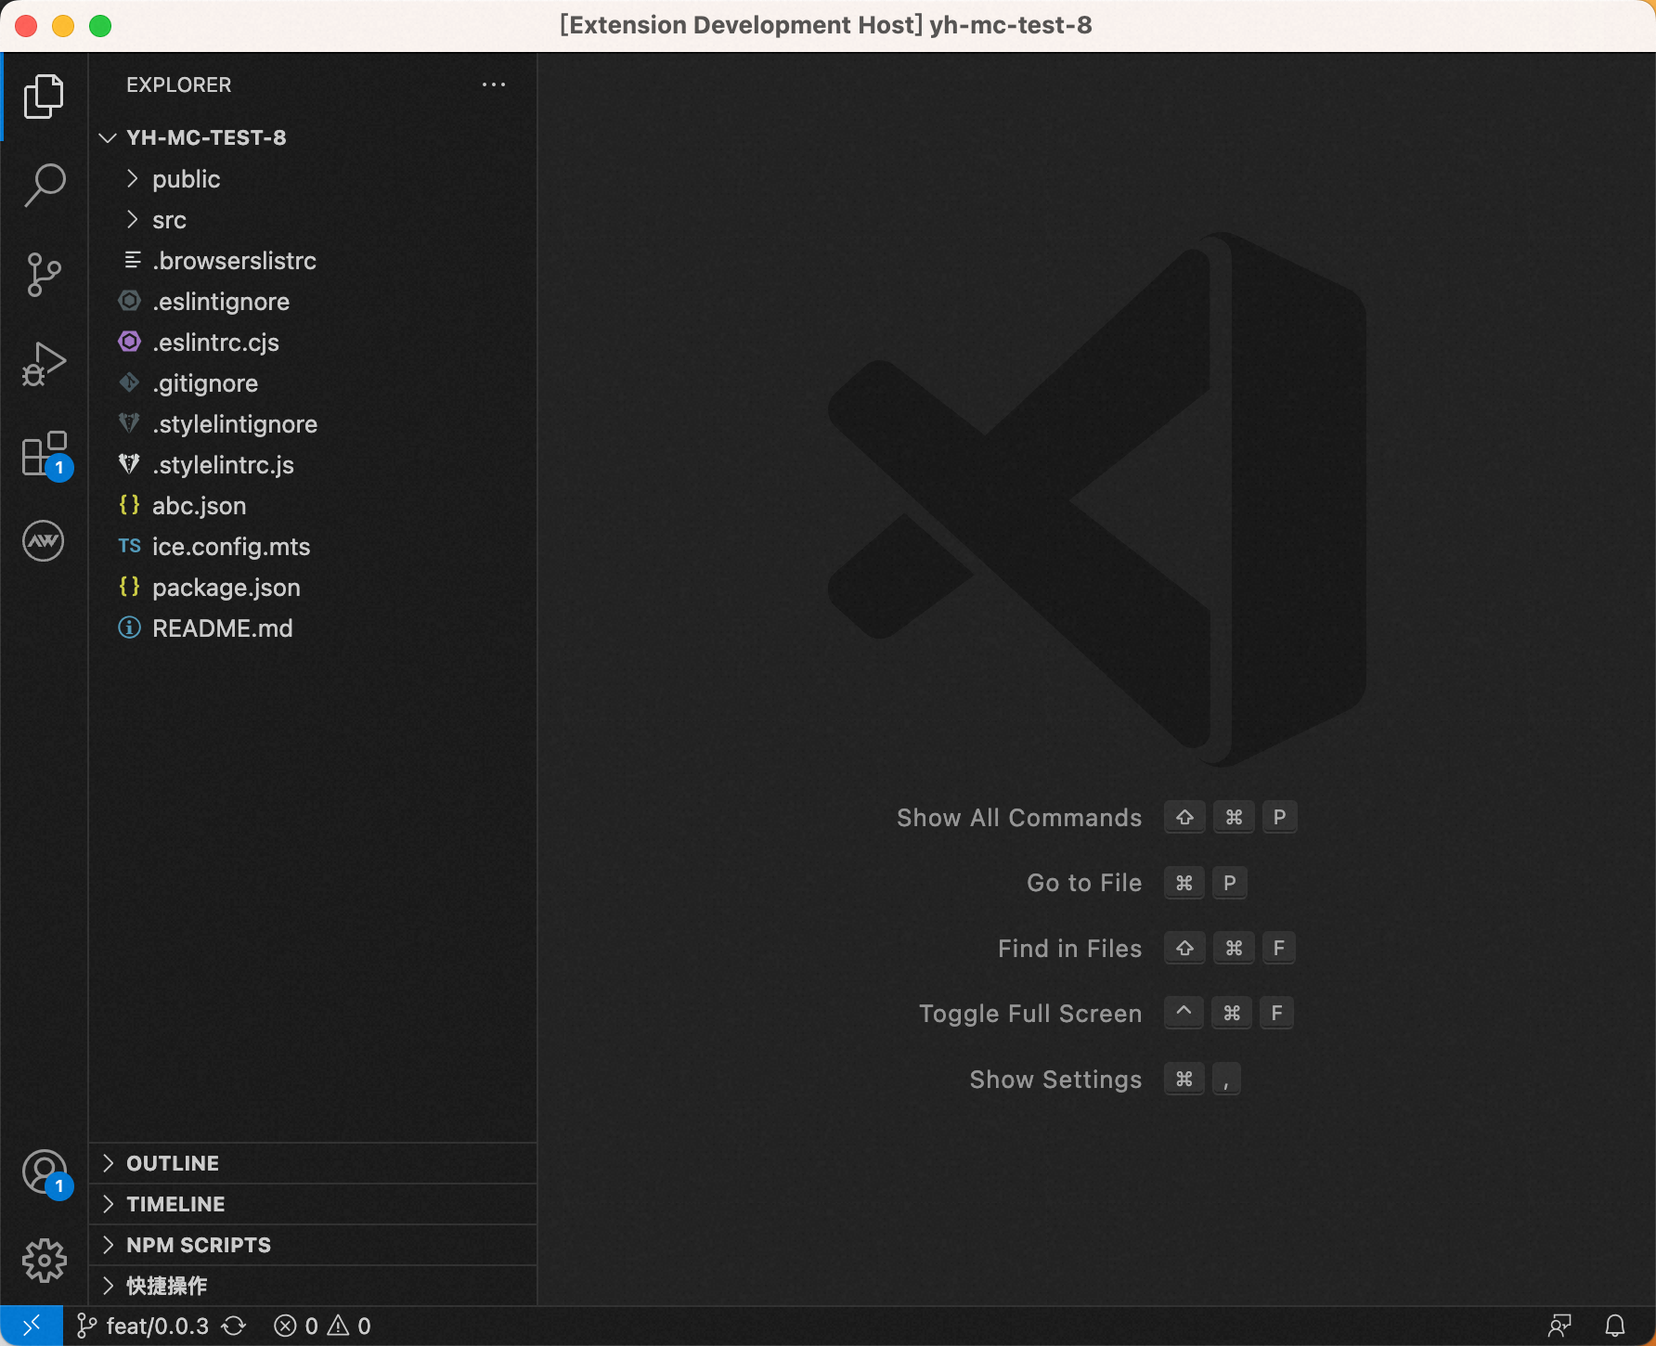Open Explorer views and more actions menu
The width and height of the screenshot is (1656, 1346).
tap(494, 84)
